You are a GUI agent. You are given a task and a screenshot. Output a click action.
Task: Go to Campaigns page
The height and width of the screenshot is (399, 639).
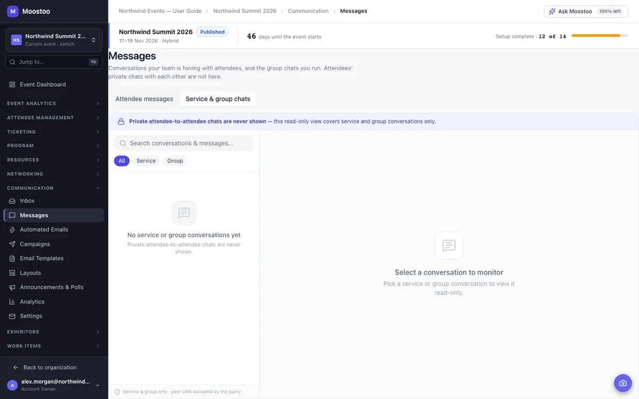[x=54, y=244]
